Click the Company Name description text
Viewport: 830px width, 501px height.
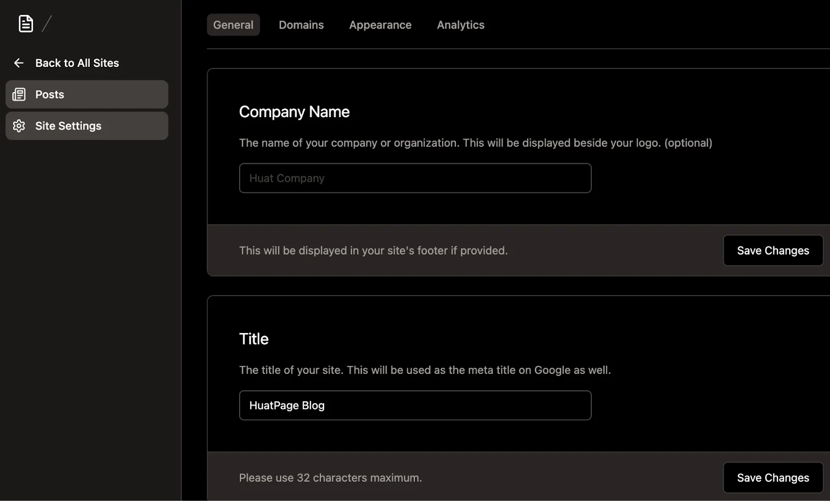pos(475,143)
